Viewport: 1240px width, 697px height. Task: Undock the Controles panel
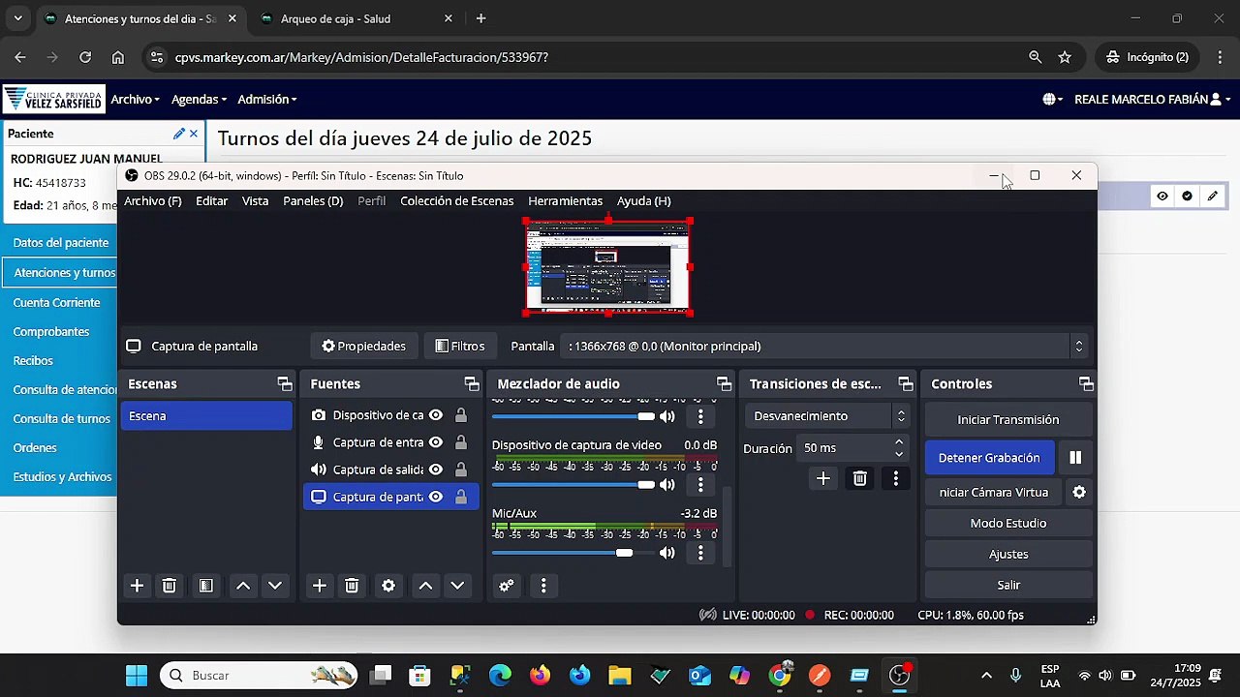tap(1086, 384)
